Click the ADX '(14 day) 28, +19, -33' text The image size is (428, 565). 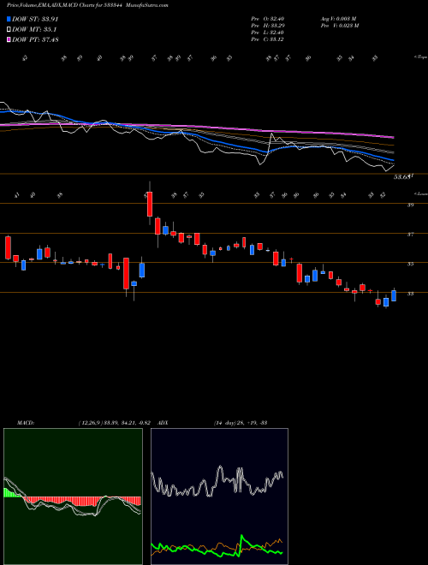click(x=240, y=423)
